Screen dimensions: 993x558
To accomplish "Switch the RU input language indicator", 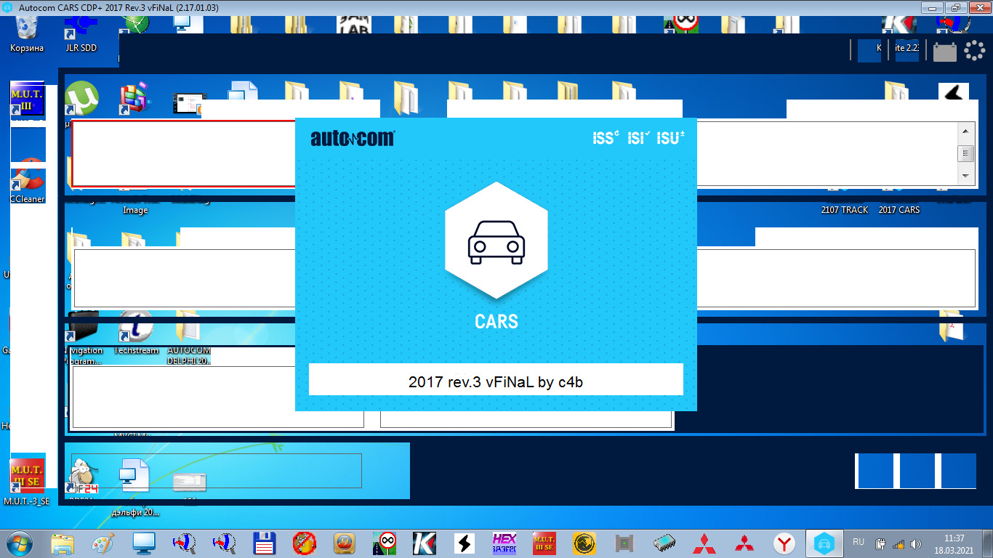I will [858, 542].
